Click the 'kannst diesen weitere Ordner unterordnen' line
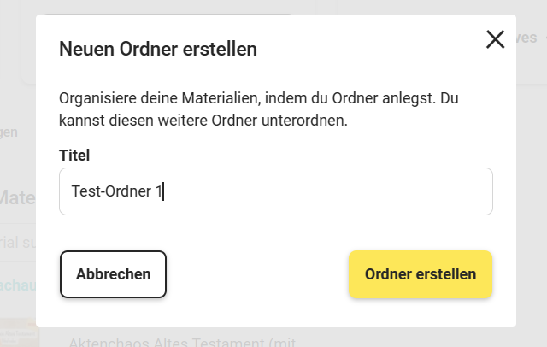The height and width of the screenshot is (347, 547). tap(203, 121)
